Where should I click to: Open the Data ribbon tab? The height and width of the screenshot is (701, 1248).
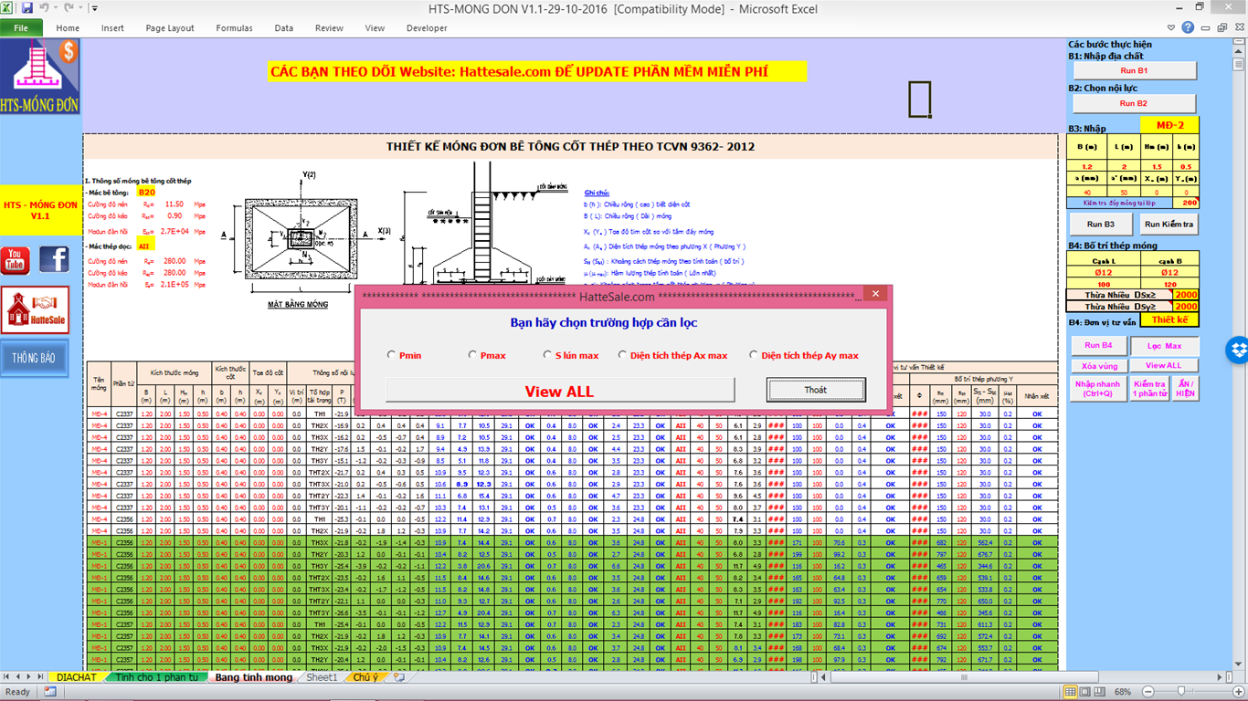click(284, 28)
